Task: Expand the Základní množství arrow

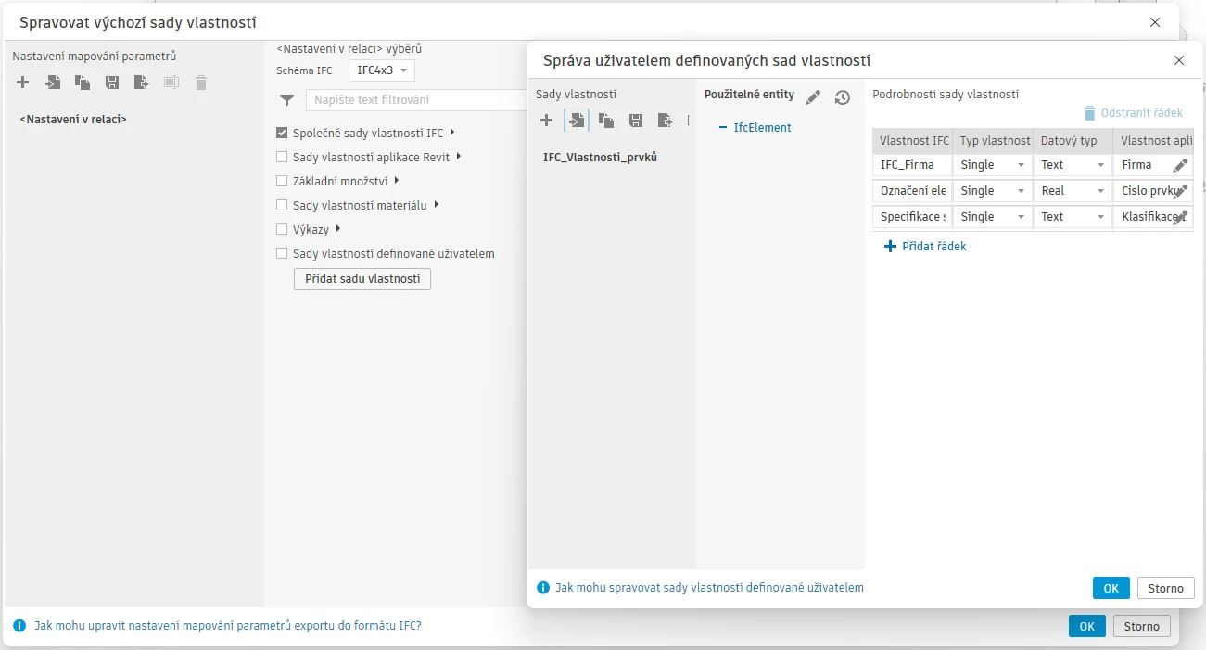Action: click(x=397, y=181)
